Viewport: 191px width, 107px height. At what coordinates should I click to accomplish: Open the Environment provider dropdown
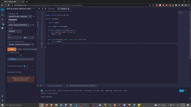pos(20,16)
